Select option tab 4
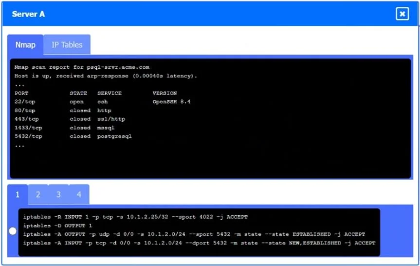 coord(79,194)
